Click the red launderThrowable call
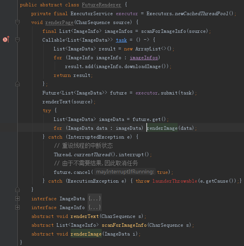Screen dimensions: 244x246 [x=175, y=181]
